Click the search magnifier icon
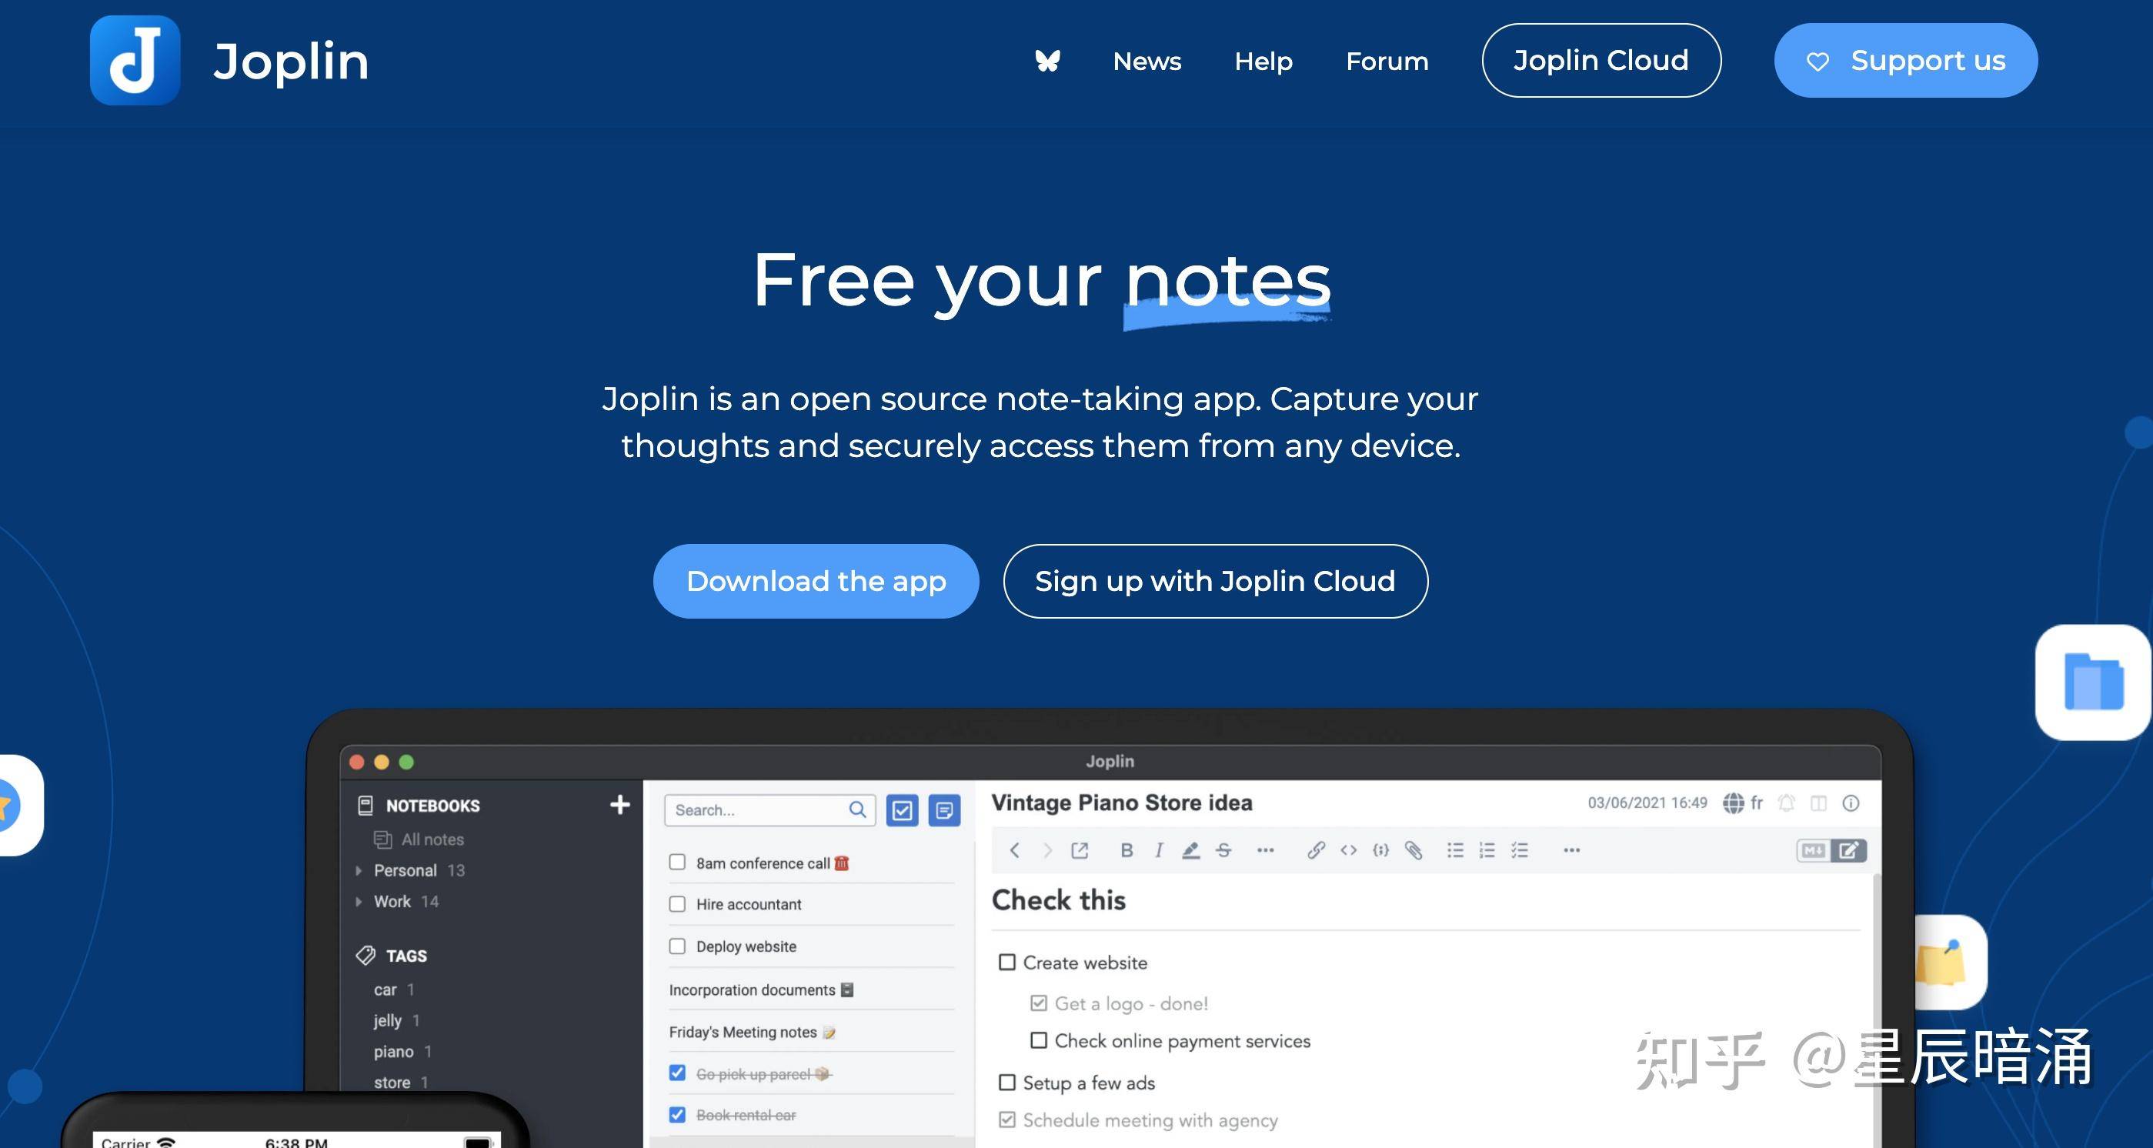Viewport: 2153px width, 1148px height. click(857, 809)
